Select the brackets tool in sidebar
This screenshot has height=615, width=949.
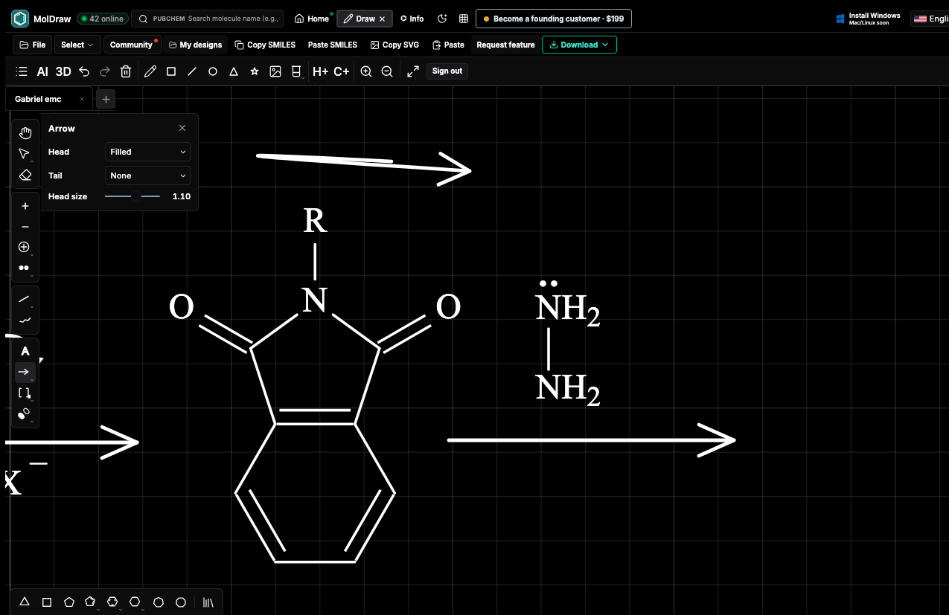click(25, 393)
